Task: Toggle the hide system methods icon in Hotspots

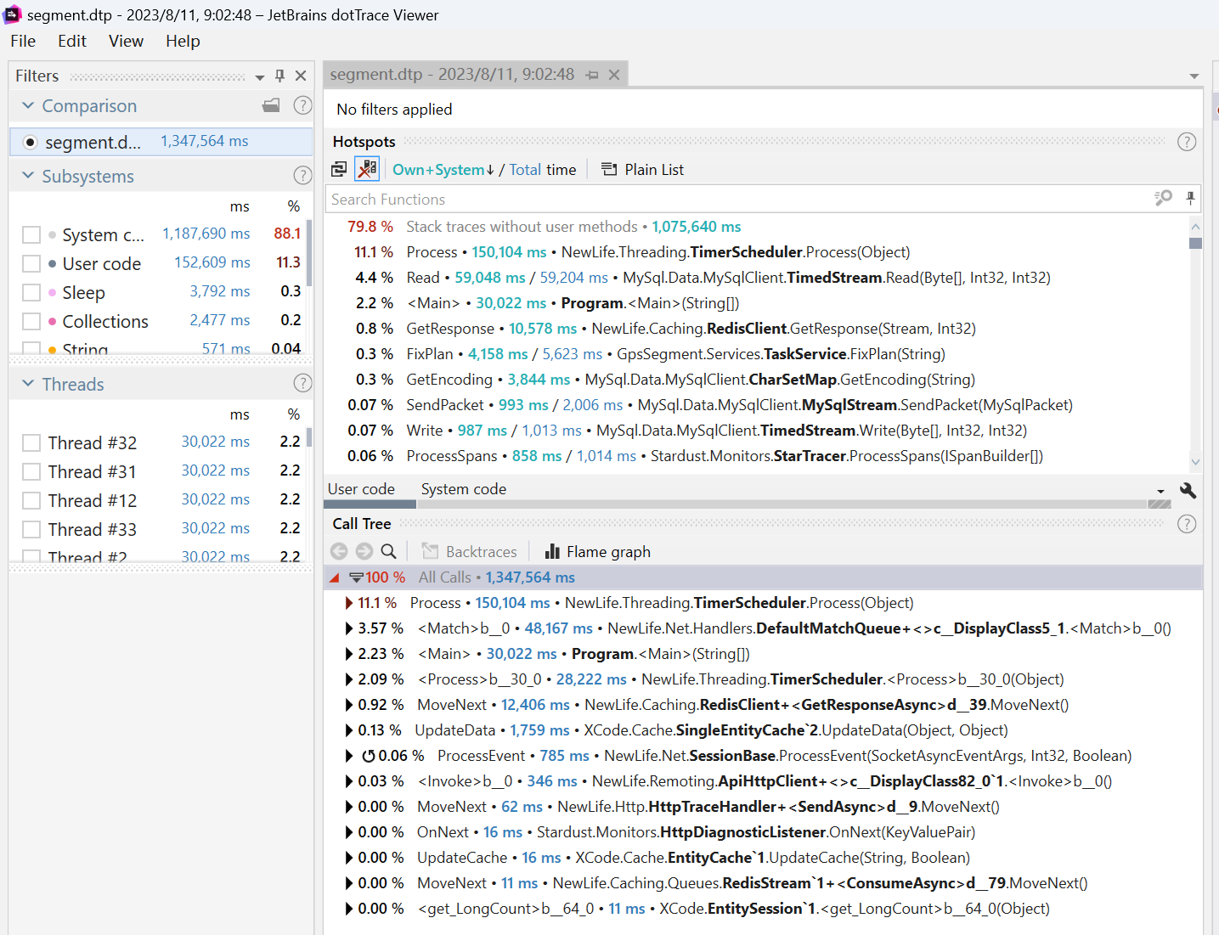Action: 367,169
